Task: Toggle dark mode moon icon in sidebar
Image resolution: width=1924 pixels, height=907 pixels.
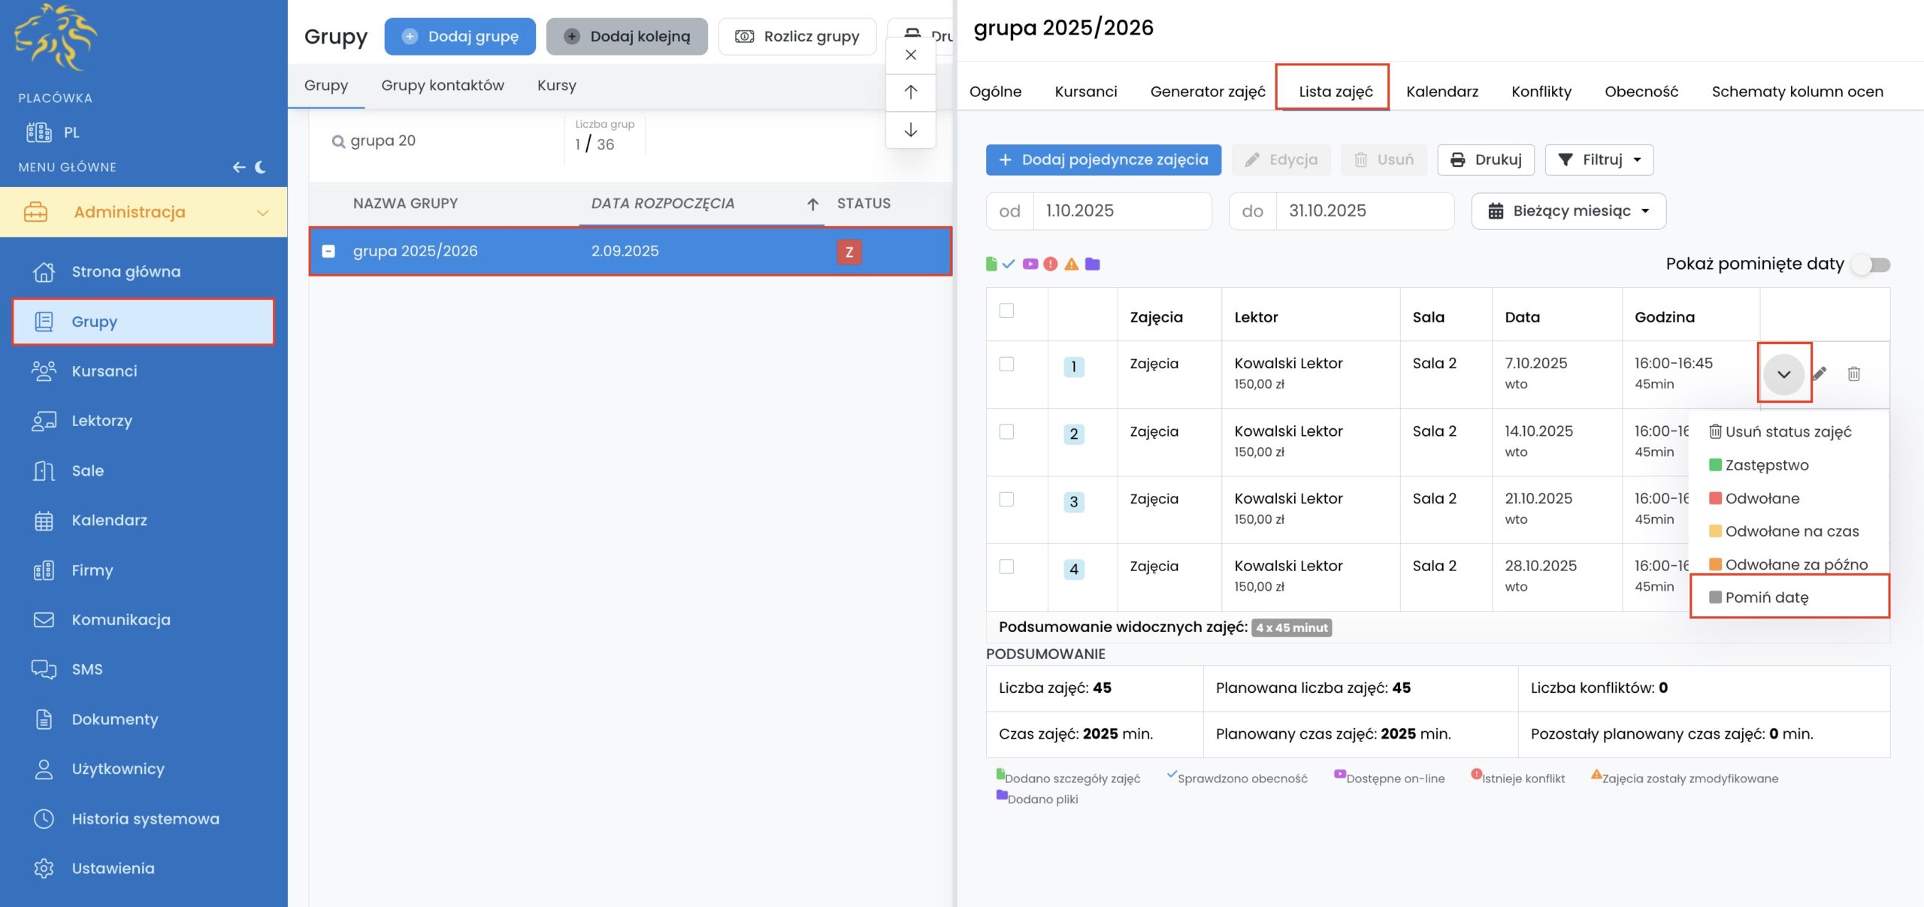Action: click(261, 167)
